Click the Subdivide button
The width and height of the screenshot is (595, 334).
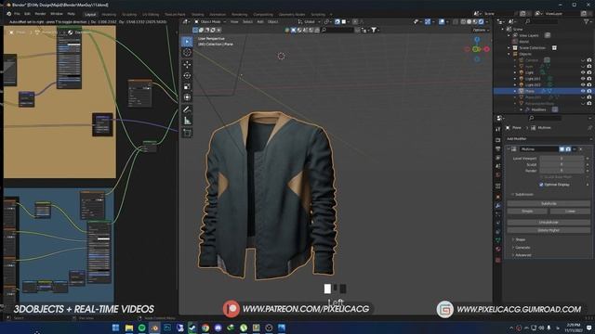(549, 204)
